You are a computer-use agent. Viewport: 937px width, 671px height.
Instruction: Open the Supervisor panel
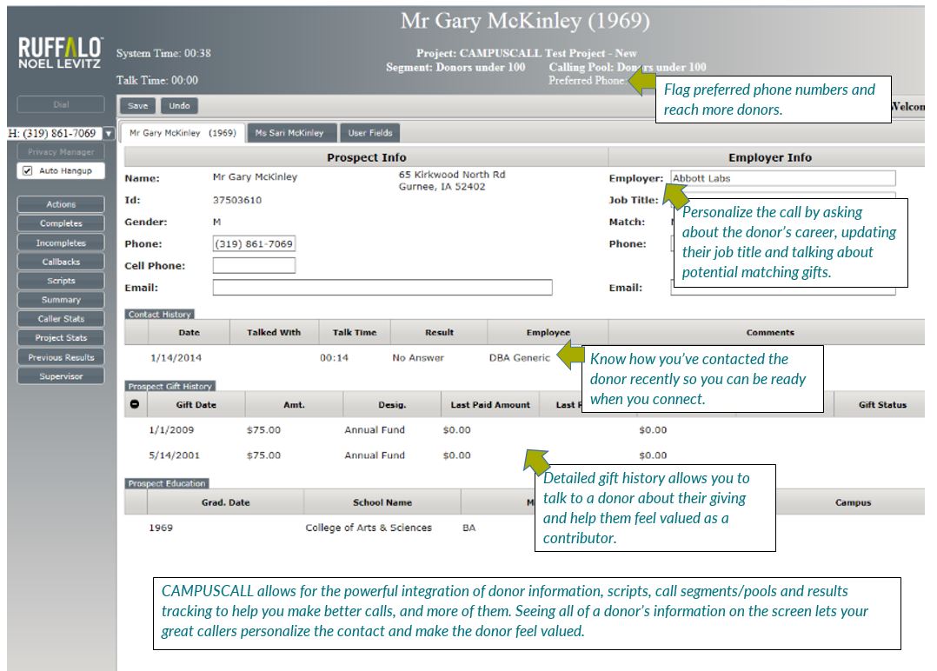click(61, 376)
